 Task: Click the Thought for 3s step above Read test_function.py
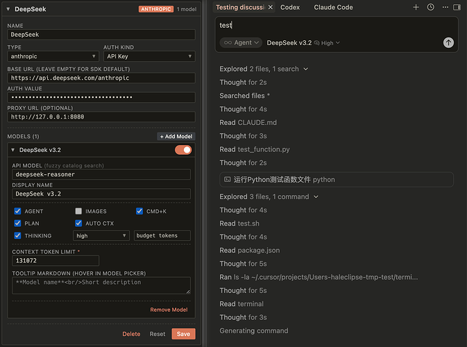click(243, 136)
